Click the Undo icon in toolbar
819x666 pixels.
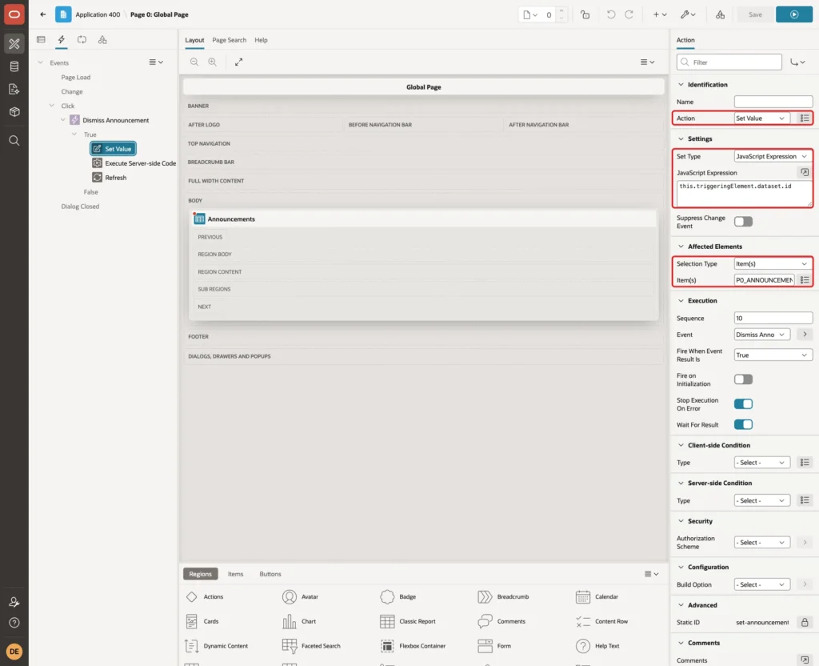click(610, 14)
